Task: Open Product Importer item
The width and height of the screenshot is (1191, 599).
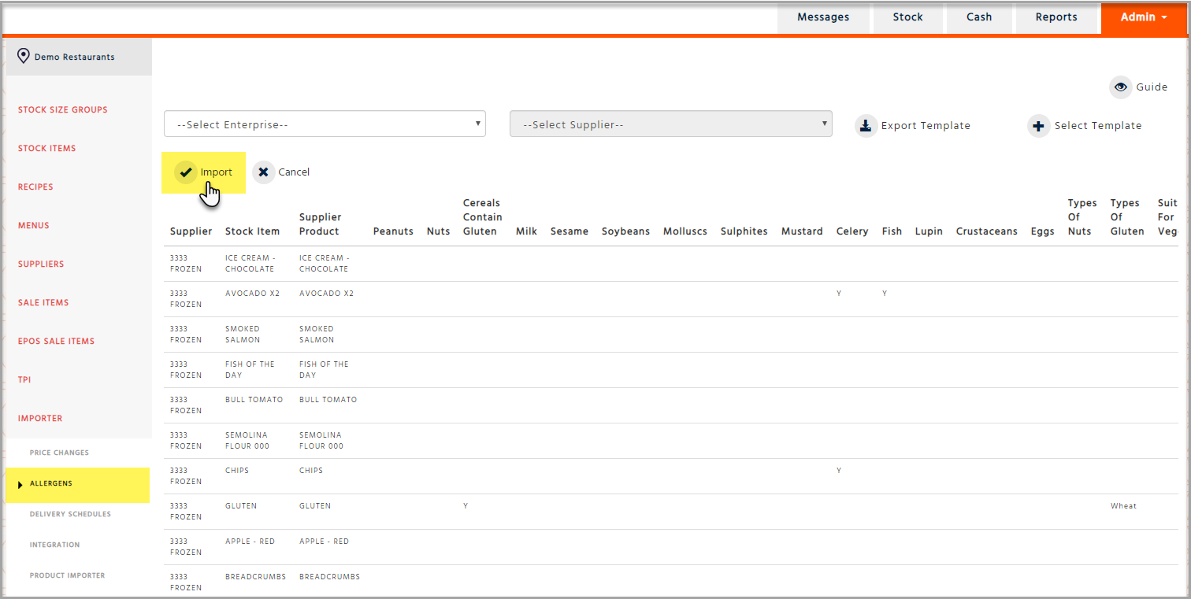Action: point(67,576)
